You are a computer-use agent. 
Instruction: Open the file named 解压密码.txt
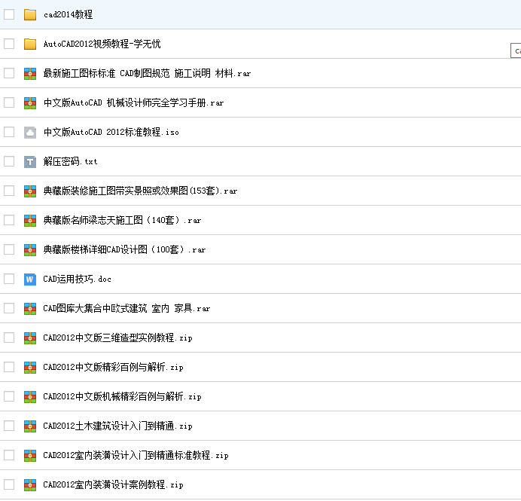pos(71,161)
